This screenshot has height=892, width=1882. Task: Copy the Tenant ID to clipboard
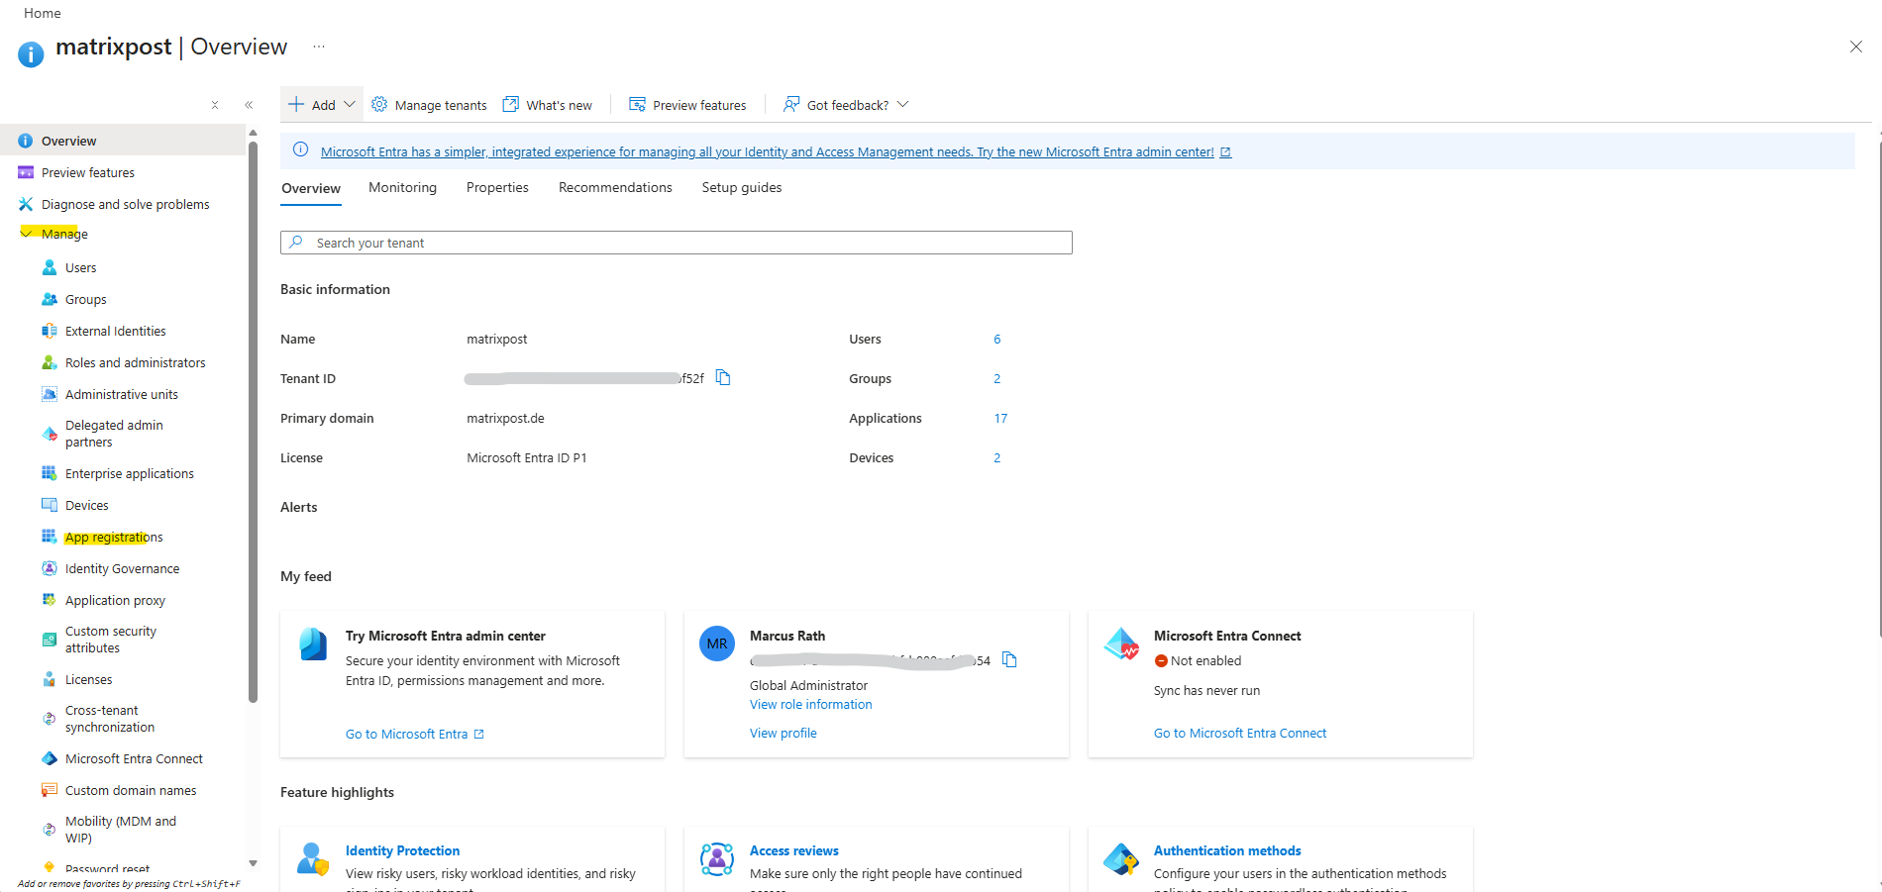click(x=723, y=378)
